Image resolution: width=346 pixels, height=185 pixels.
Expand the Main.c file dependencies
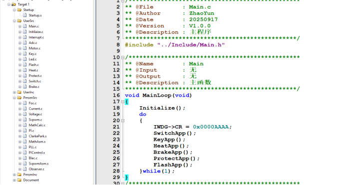(x=20, y=26)
